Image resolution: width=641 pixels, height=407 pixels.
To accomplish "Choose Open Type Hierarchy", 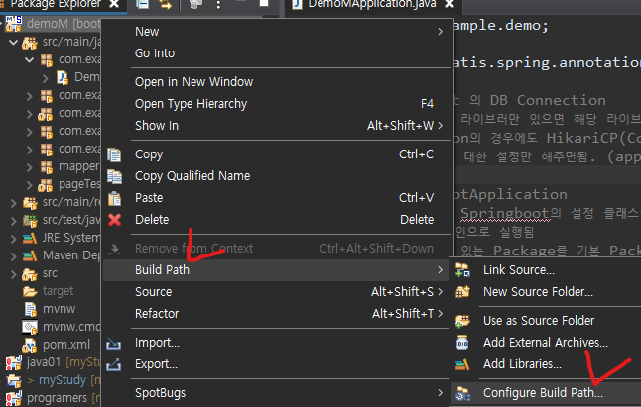I will (277, 104).
